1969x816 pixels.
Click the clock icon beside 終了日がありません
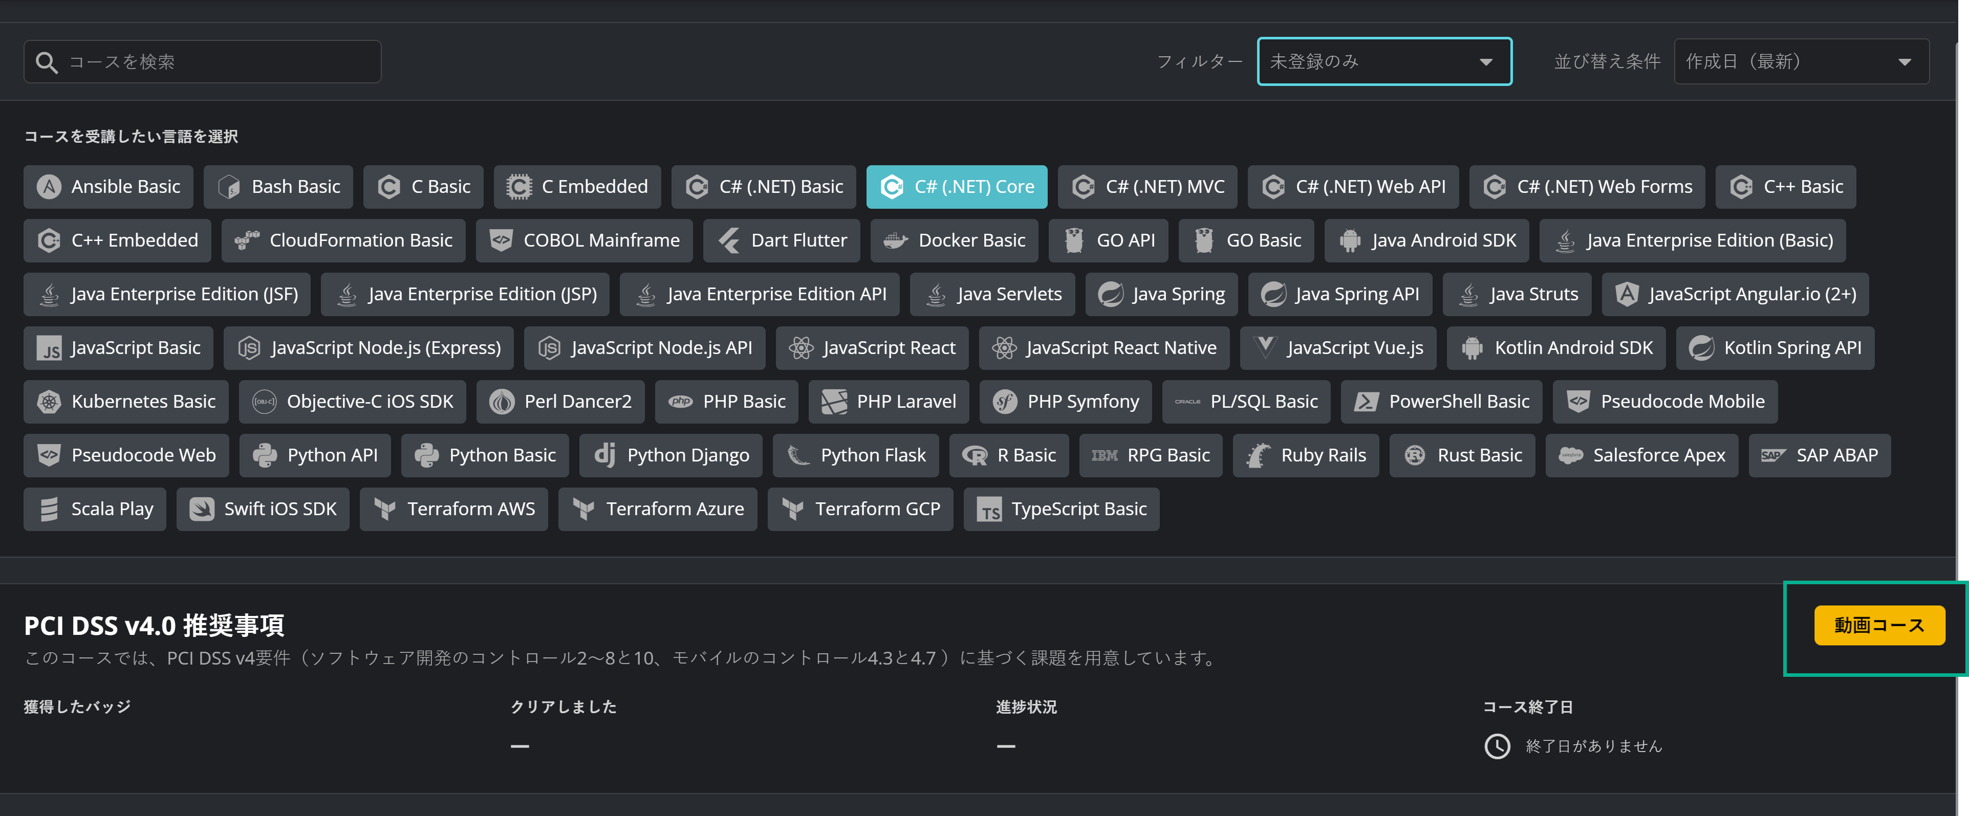(1497, 746)
